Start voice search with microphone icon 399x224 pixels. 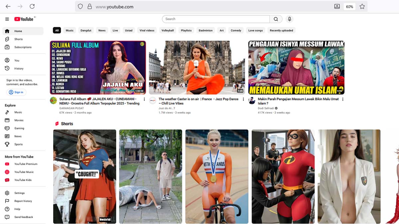click(x=290, y=19)
